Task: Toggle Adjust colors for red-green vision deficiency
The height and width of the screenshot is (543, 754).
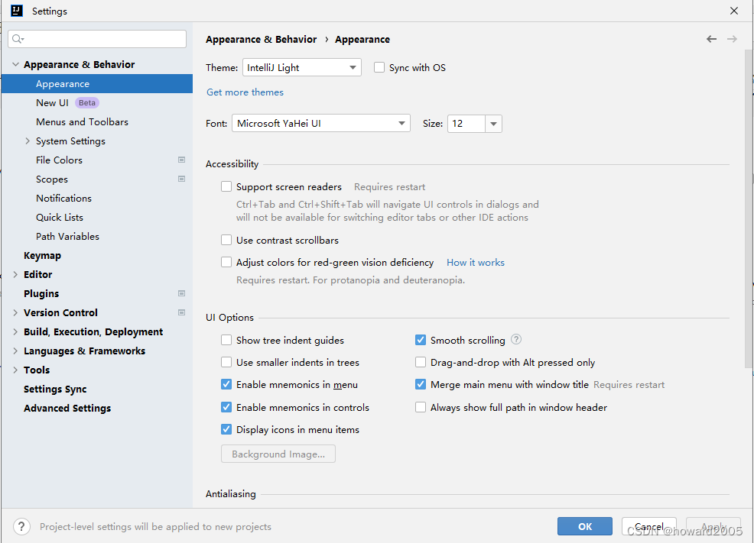Action: pyautogui.click(x=226, y=262)
